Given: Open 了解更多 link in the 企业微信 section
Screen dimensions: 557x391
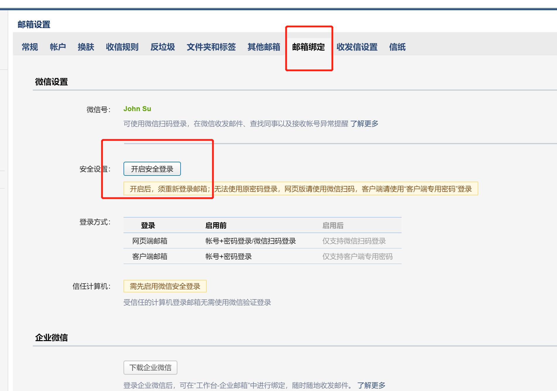Looking at the screenshot, I should [x=371, y=385].
